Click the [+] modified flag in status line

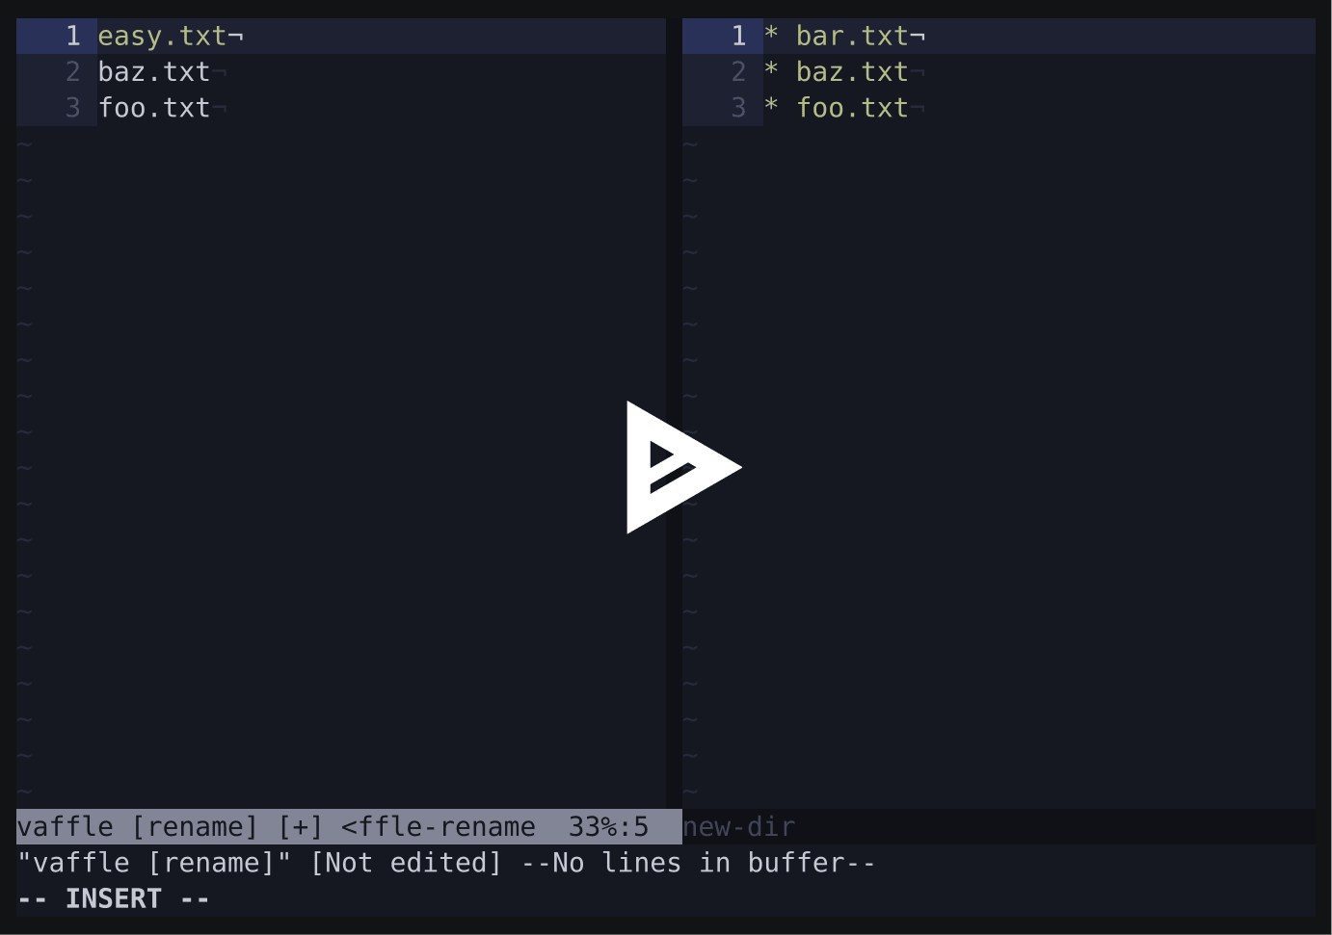pyautogui.click(x=300, y=827)
